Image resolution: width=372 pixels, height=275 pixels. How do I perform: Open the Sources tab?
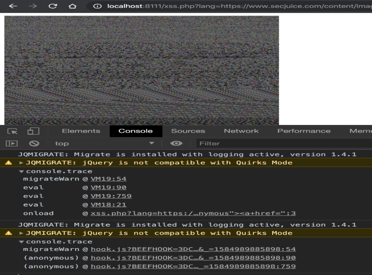coord(188,131)
